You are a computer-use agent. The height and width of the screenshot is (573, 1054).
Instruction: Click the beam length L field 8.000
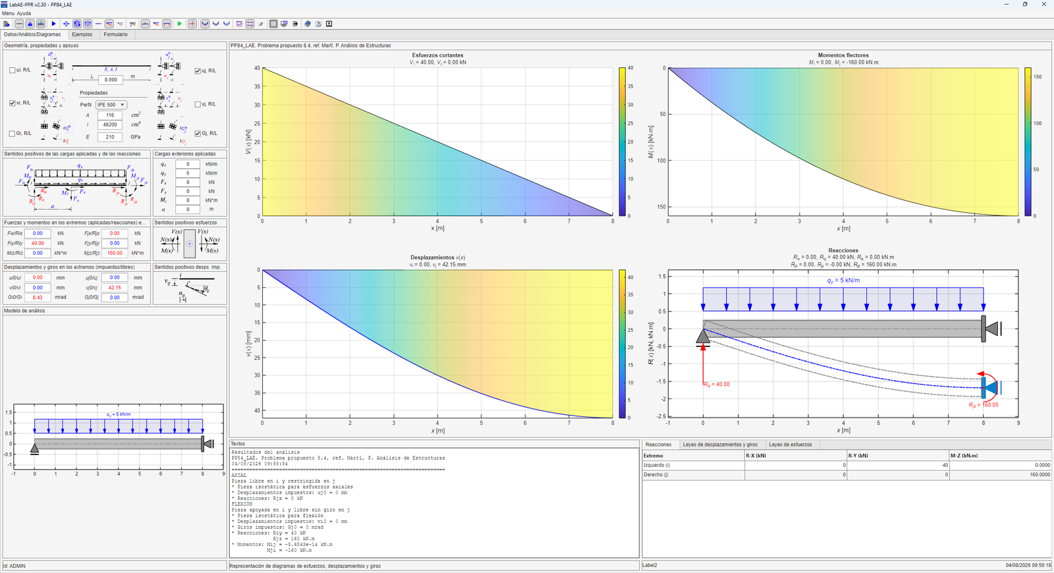tap(110, 80)
